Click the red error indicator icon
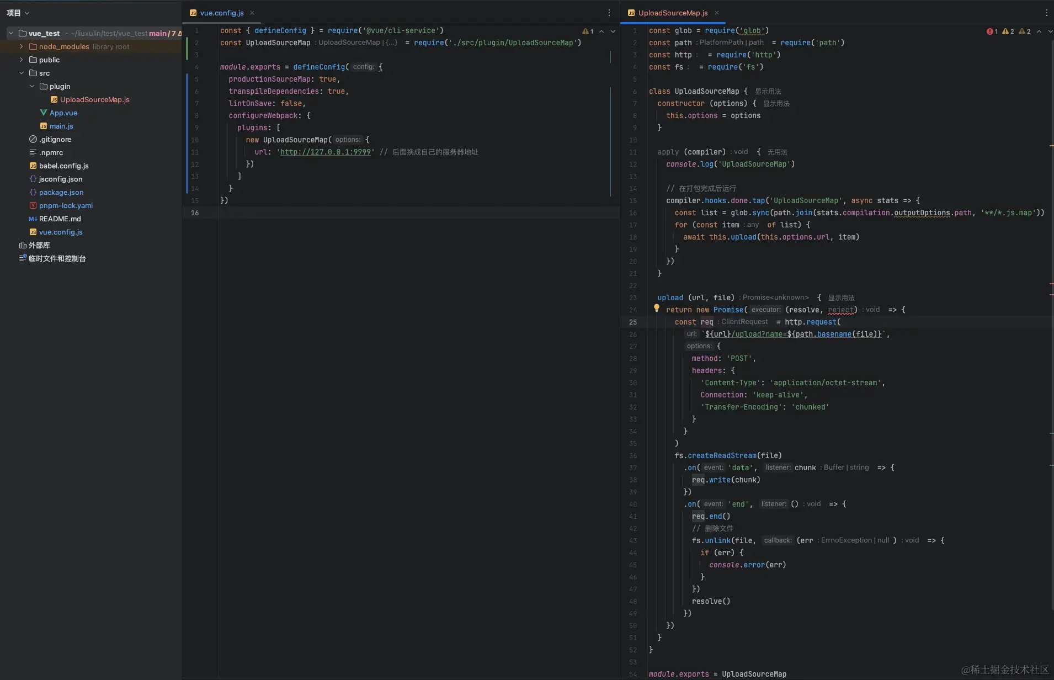Image resolution: width=1054 pixels, height=680 pixels. pos(990,31)
